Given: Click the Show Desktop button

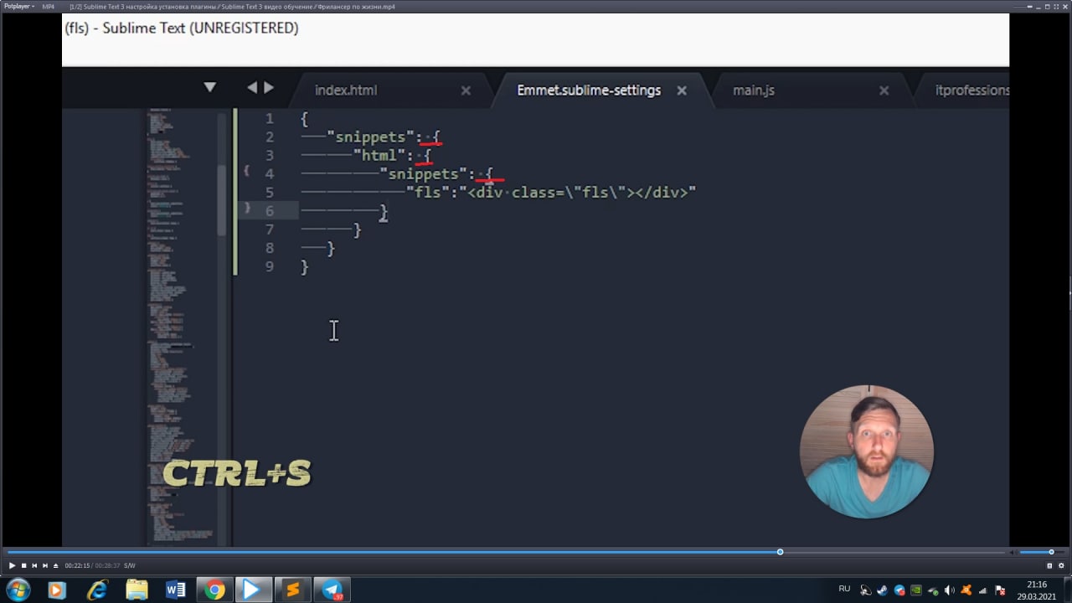Looking at the screenshot, I should click(x=1067, y=590).
